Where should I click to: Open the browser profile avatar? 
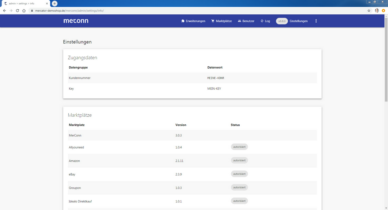click(x=377, y=10)
